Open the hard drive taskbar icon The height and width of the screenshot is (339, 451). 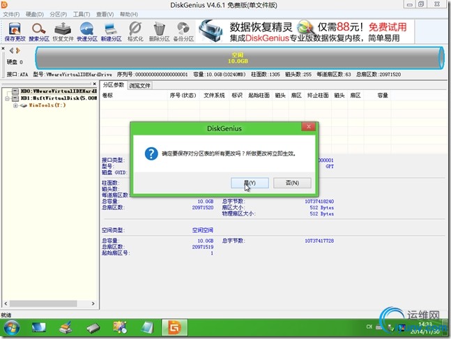(93, 328)
